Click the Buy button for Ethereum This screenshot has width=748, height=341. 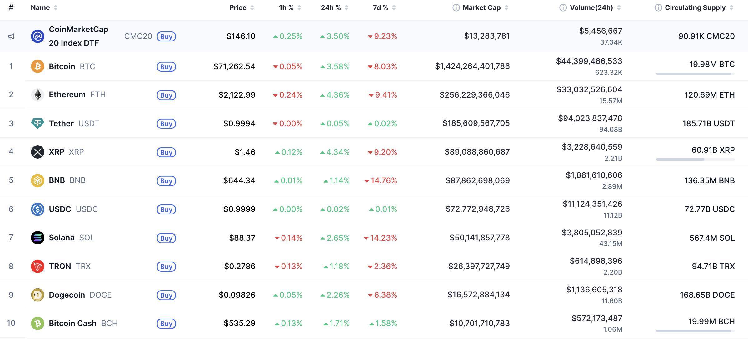tap(166, 95)
